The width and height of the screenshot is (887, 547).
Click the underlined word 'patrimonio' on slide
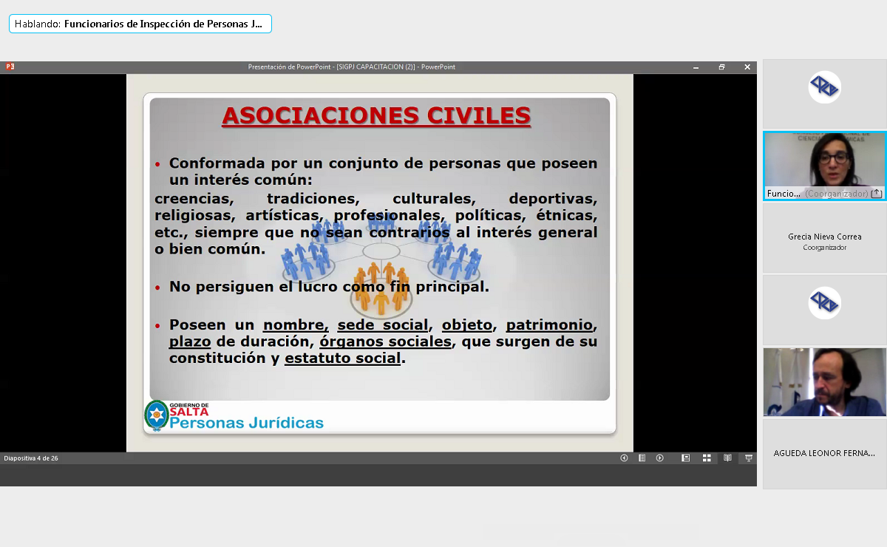(549, 325)
